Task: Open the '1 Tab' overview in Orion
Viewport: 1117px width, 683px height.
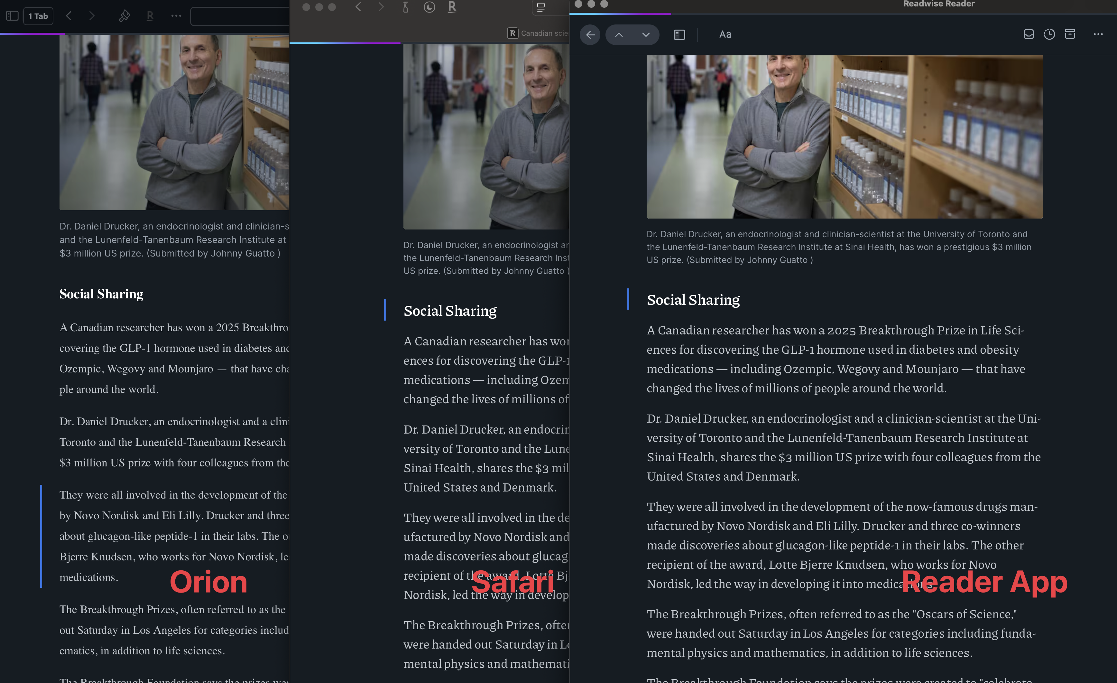Action: [x=38, y=16]
